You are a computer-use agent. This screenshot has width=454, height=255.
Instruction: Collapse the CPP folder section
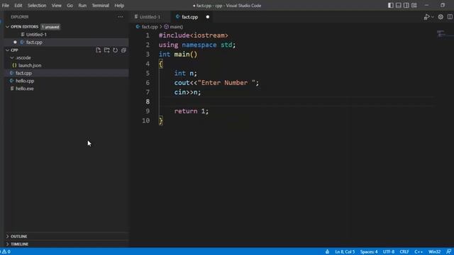pyautogui.click(x=8, y=50)
